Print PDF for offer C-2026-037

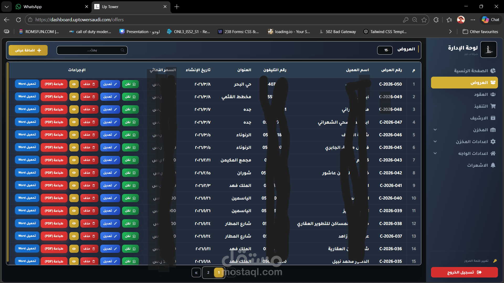coord(54,236)
